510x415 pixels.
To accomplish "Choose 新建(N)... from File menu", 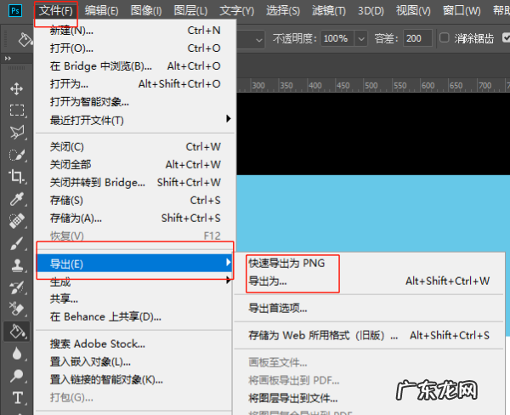I will [x=135, y=31].
